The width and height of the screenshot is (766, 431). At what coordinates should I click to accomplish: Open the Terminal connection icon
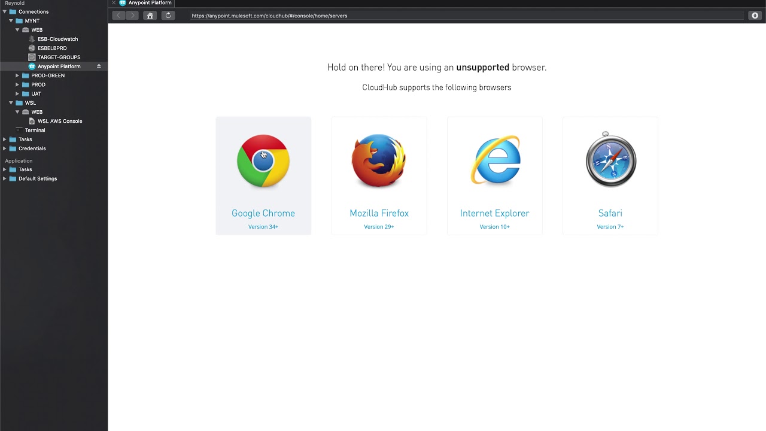(19, 130)
